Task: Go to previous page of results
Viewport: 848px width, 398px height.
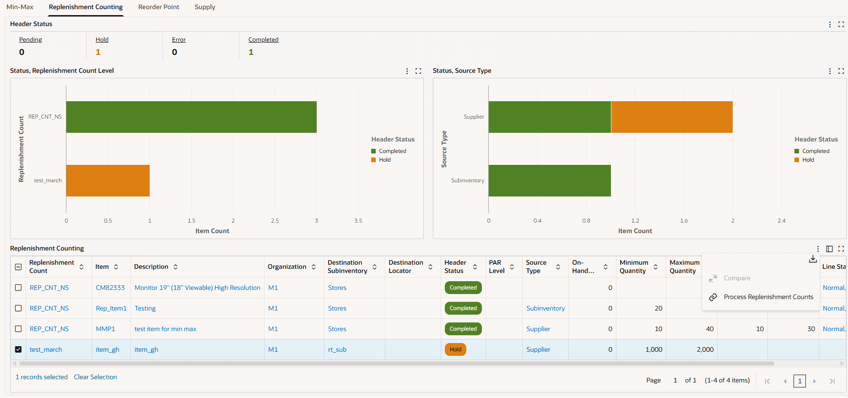Action: point(785,381)
